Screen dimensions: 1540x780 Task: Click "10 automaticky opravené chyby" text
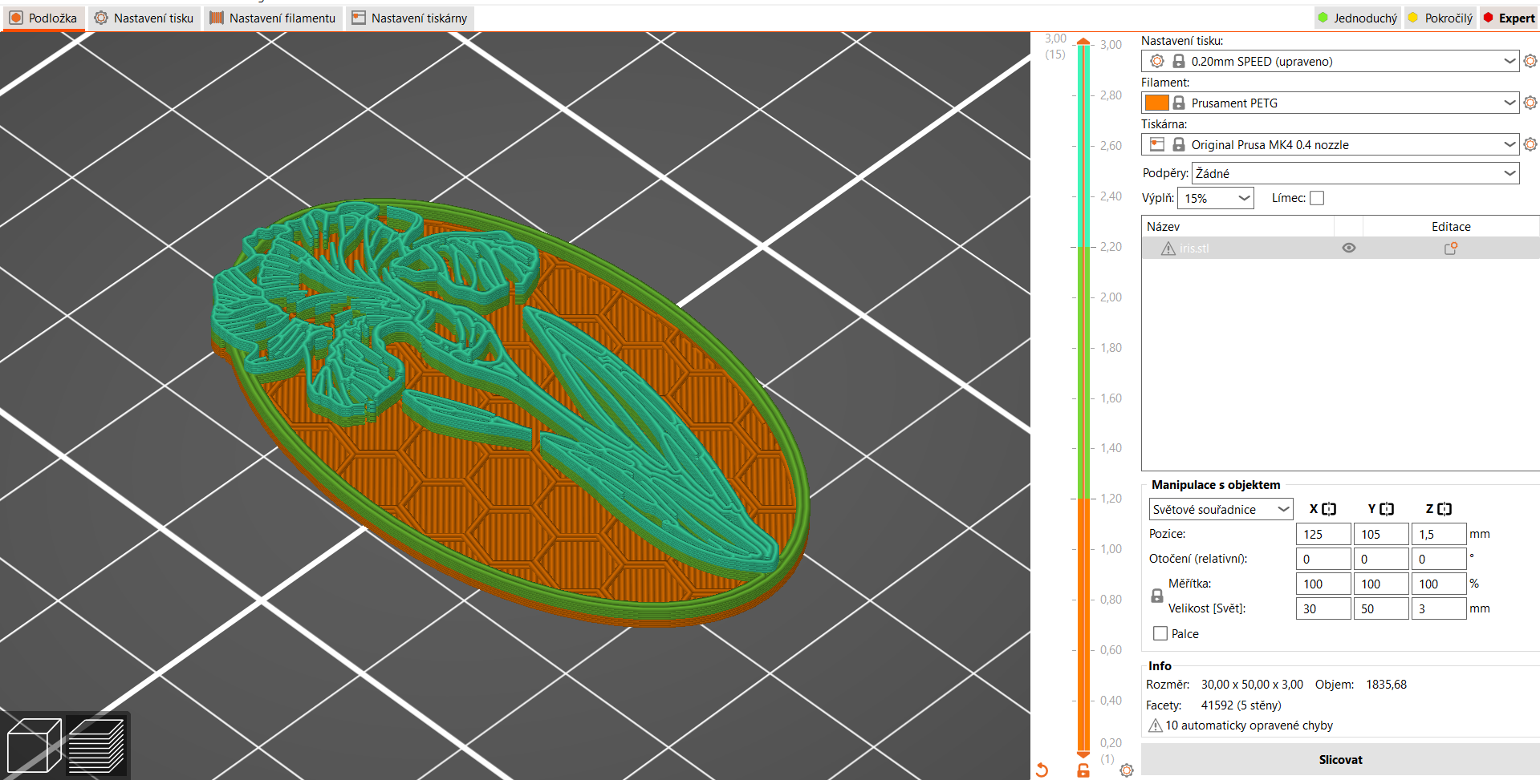1249,725
